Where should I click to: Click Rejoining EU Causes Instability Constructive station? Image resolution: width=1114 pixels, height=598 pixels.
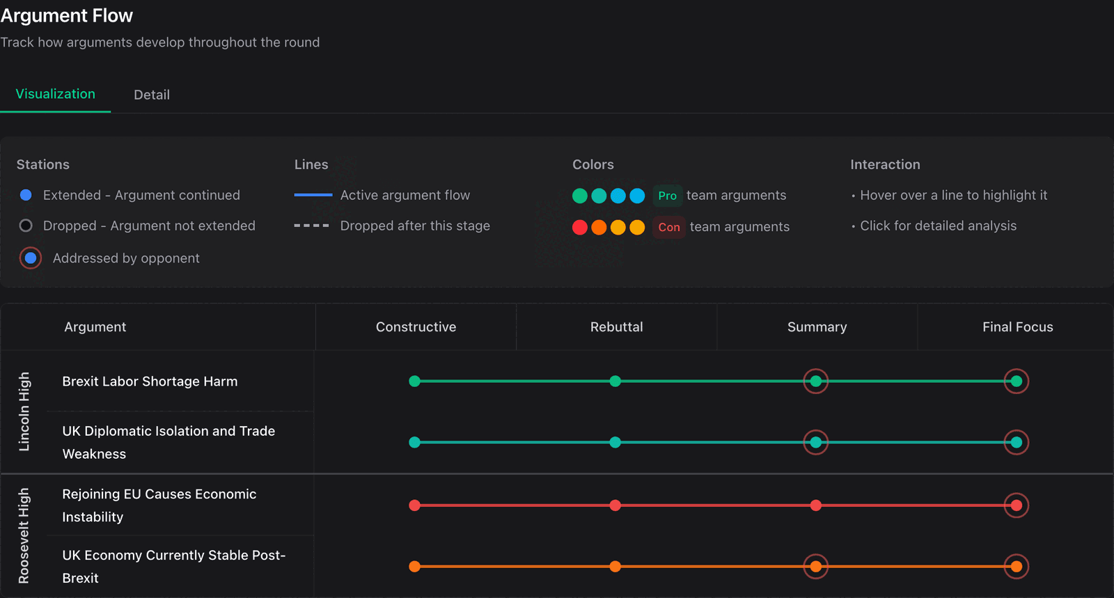click(x=414, y=505)
